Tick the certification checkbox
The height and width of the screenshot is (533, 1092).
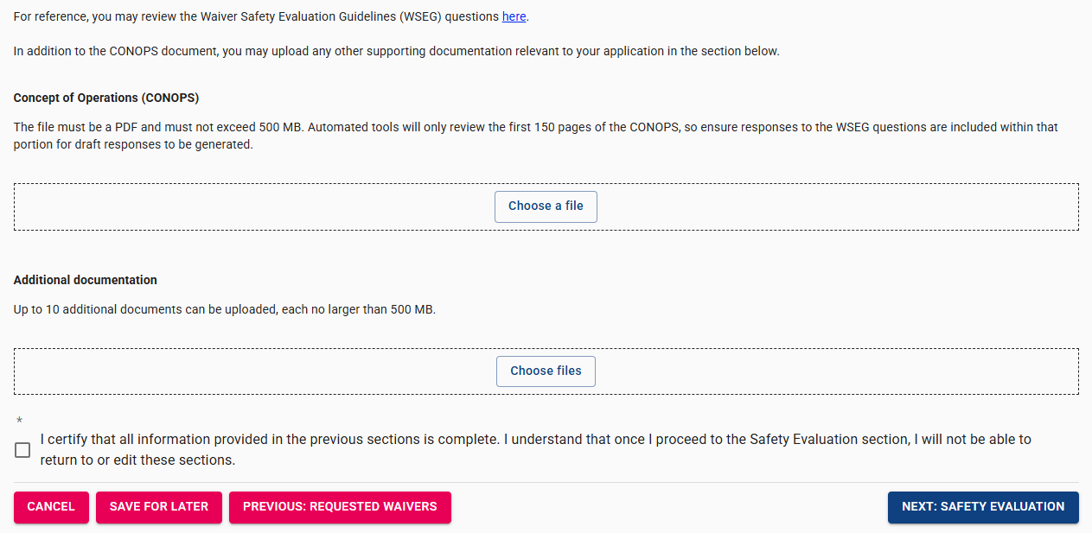coord(22,450)
